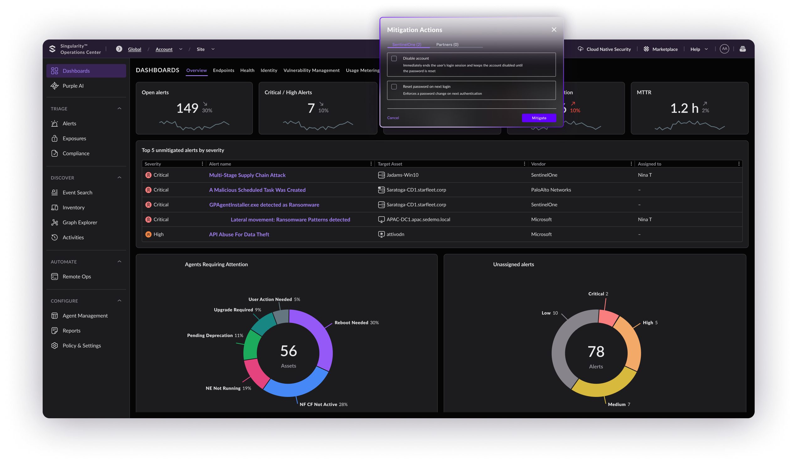Click the Alerts siren icon
Screen dimensions: 797x464
pos(54,124)
